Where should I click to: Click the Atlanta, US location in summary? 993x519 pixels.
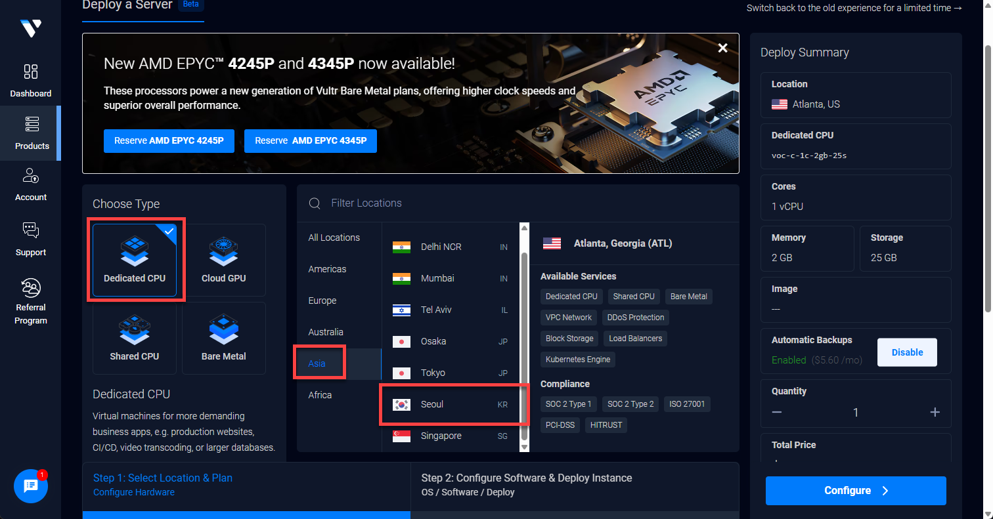point(816,104)
